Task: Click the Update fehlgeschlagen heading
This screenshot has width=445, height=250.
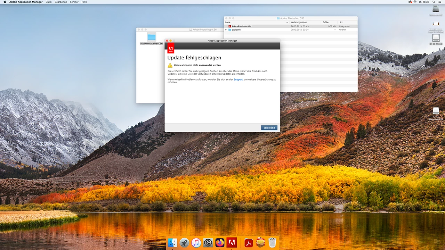Action: click(194, 58)
